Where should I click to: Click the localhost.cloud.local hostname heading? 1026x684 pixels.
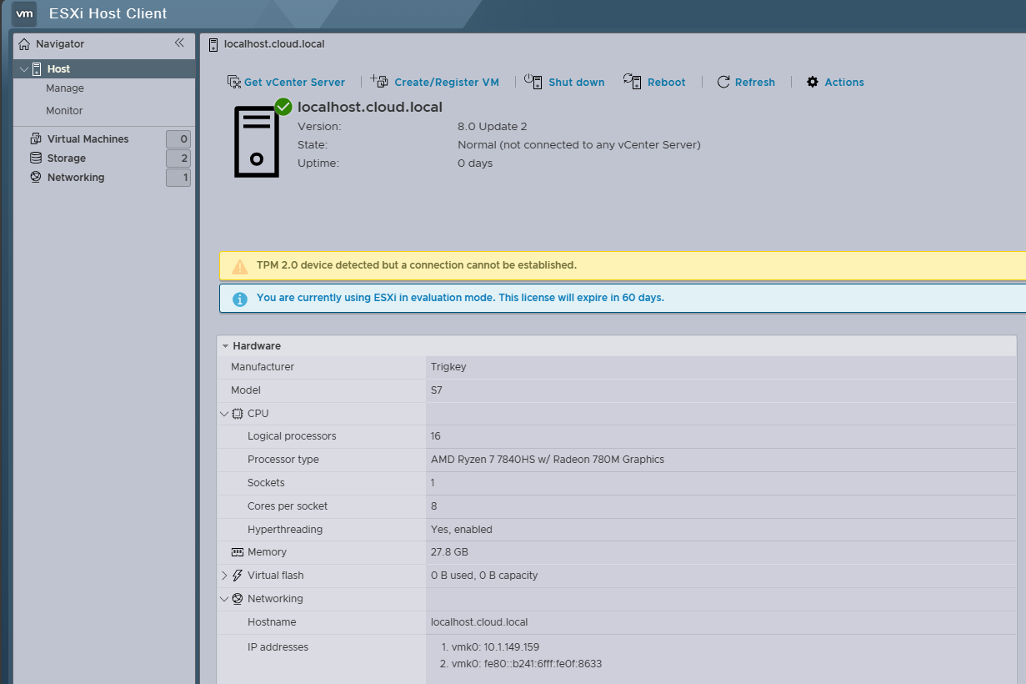tap(370, 107)
